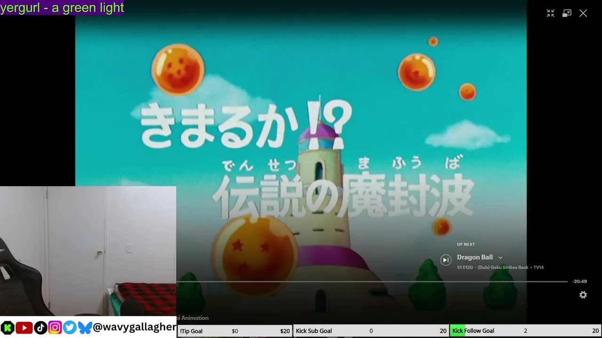Open the player settings gear
Image resolution: width=602 pixels, height=338 pixels.
pyautogui.click(x=583, y=295)
